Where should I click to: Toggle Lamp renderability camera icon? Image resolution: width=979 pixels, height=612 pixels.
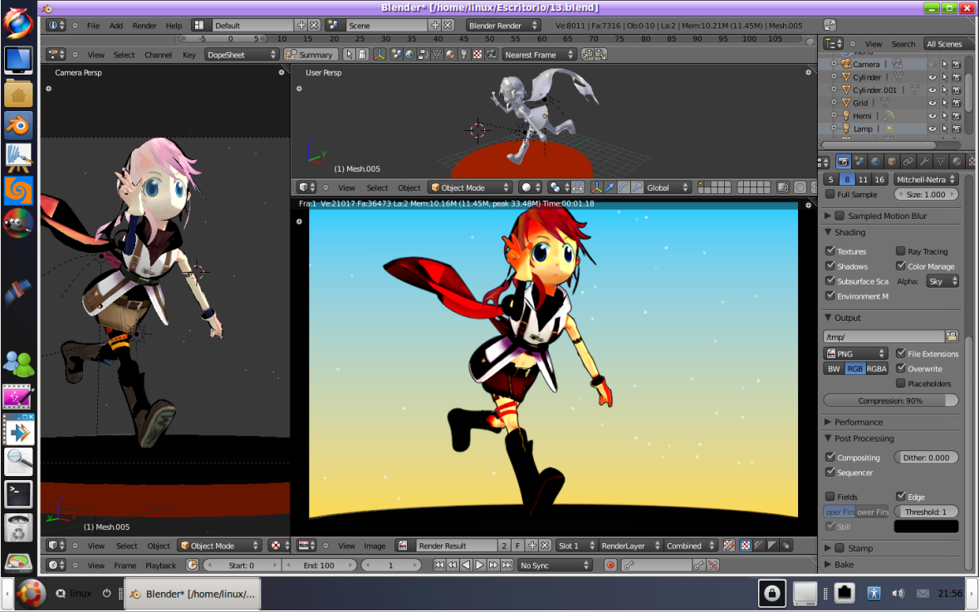click(x=957, y=129)
